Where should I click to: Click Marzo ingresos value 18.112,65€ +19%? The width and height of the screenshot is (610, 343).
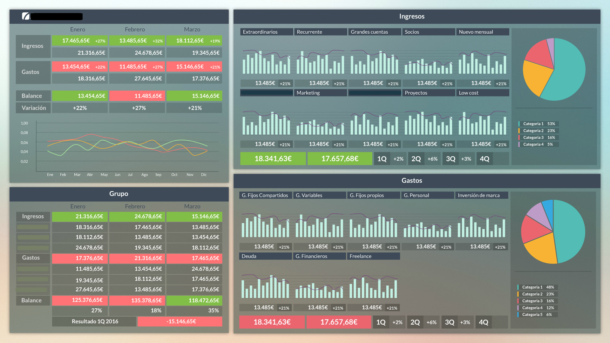click(194, 41)
